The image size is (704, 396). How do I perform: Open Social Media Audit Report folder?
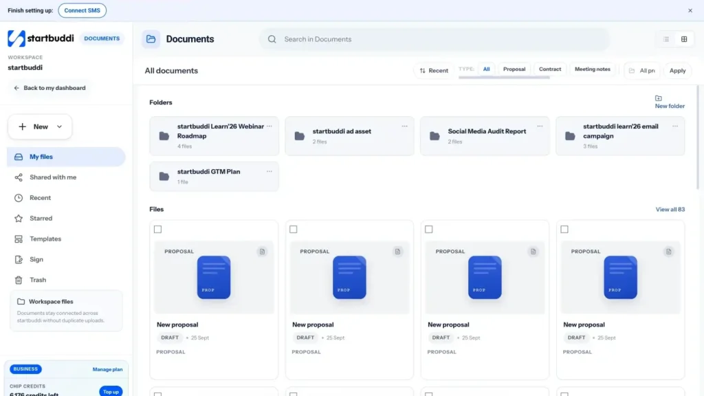485,136
